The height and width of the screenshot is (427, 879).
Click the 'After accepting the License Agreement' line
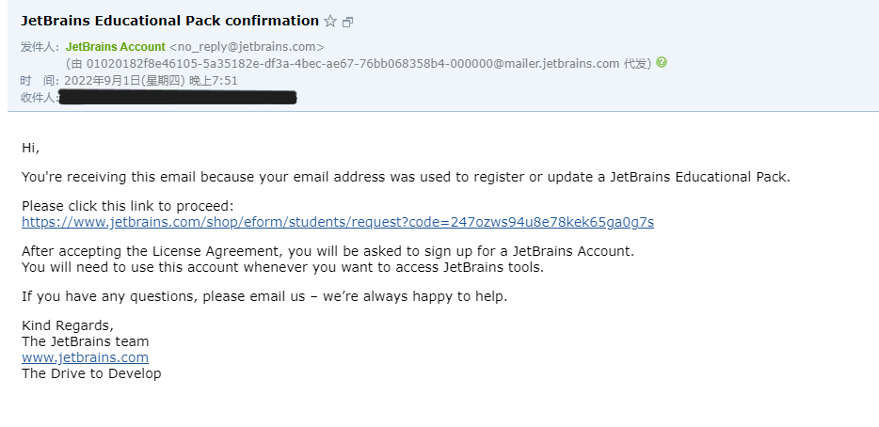tap(328, 251)
